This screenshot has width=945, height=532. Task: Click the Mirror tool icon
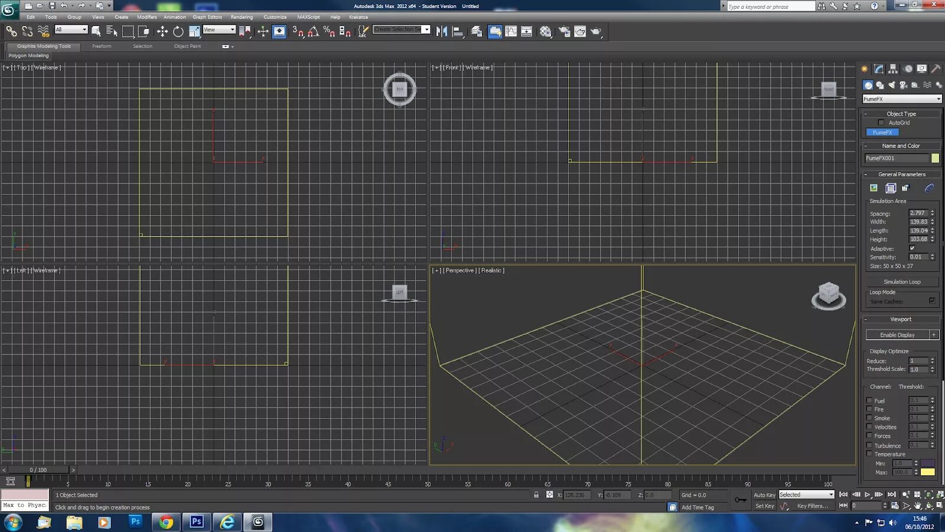pyautogui.click(x=441, y=32)
